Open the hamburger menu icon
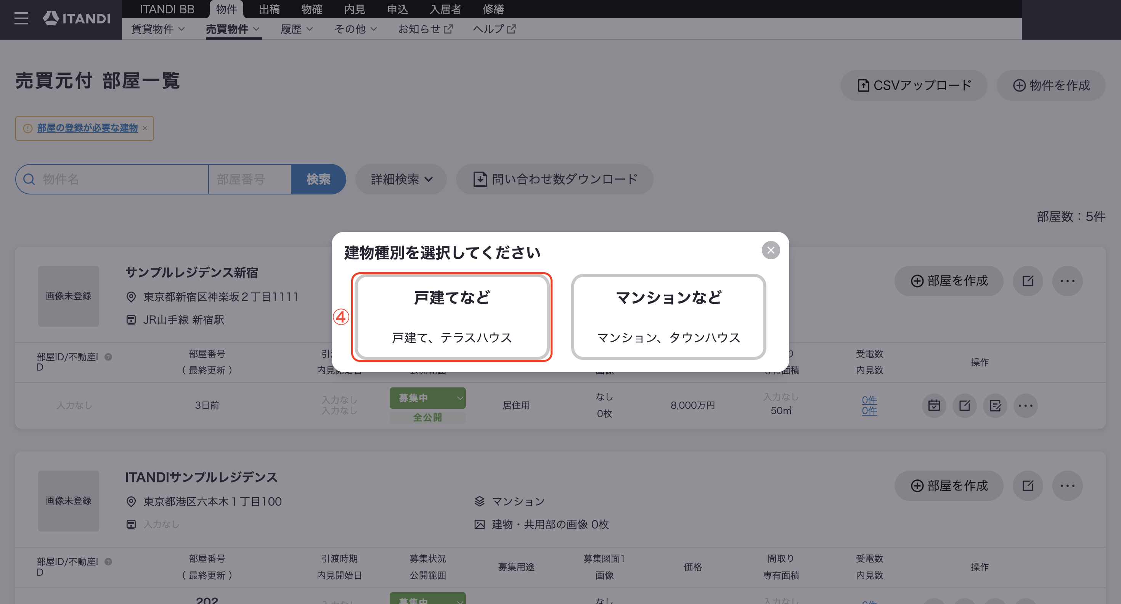Viewport: 1121px width, 604px height. [21, 18]
